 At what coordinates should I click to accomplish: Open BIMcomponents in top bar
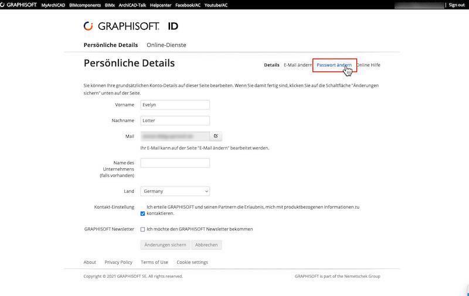coord(85,5)
